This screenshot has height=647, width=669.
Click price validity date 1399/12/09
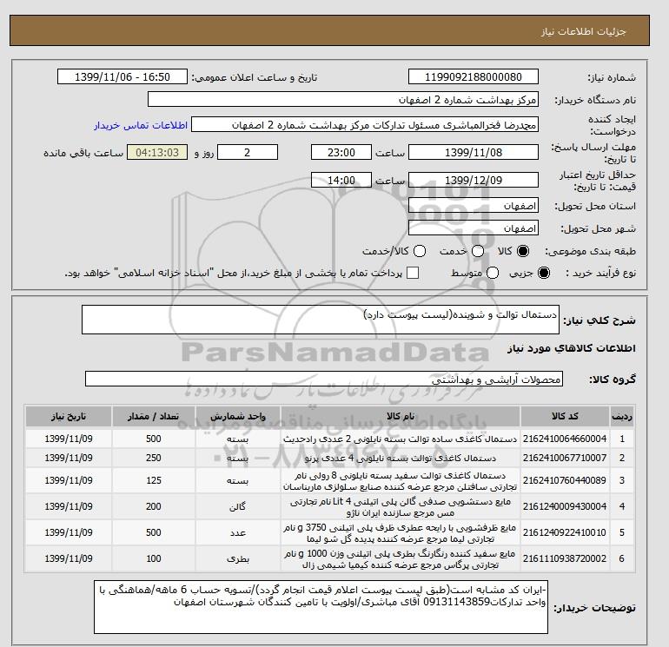tap(474, 180)
